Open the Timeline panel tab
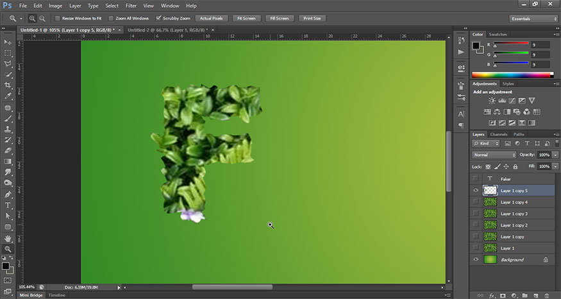 (57, 295)
